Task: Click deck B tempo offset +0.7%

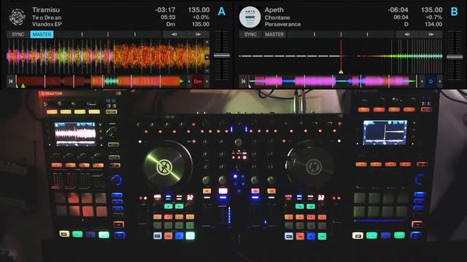Action: click(433, 17)
